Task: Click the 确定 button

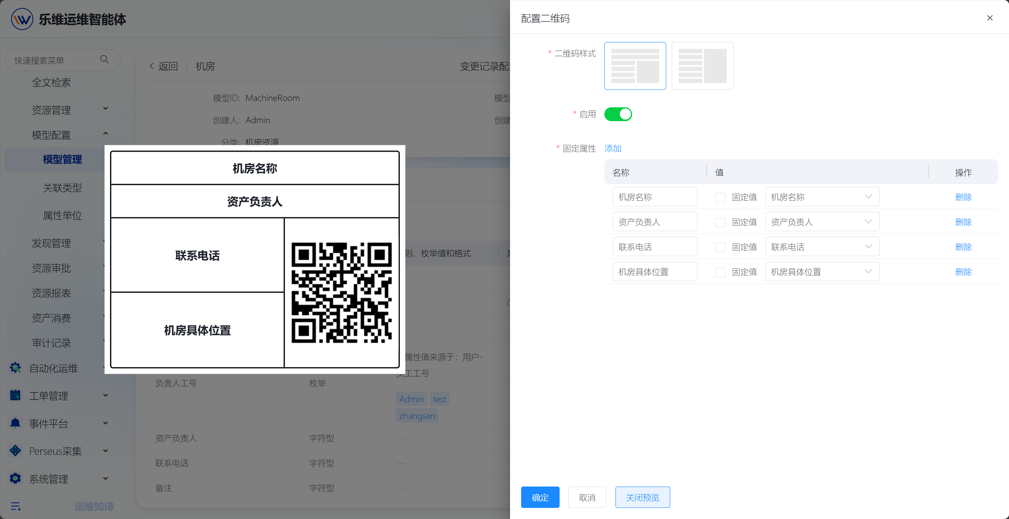Action: pos(540,497)
